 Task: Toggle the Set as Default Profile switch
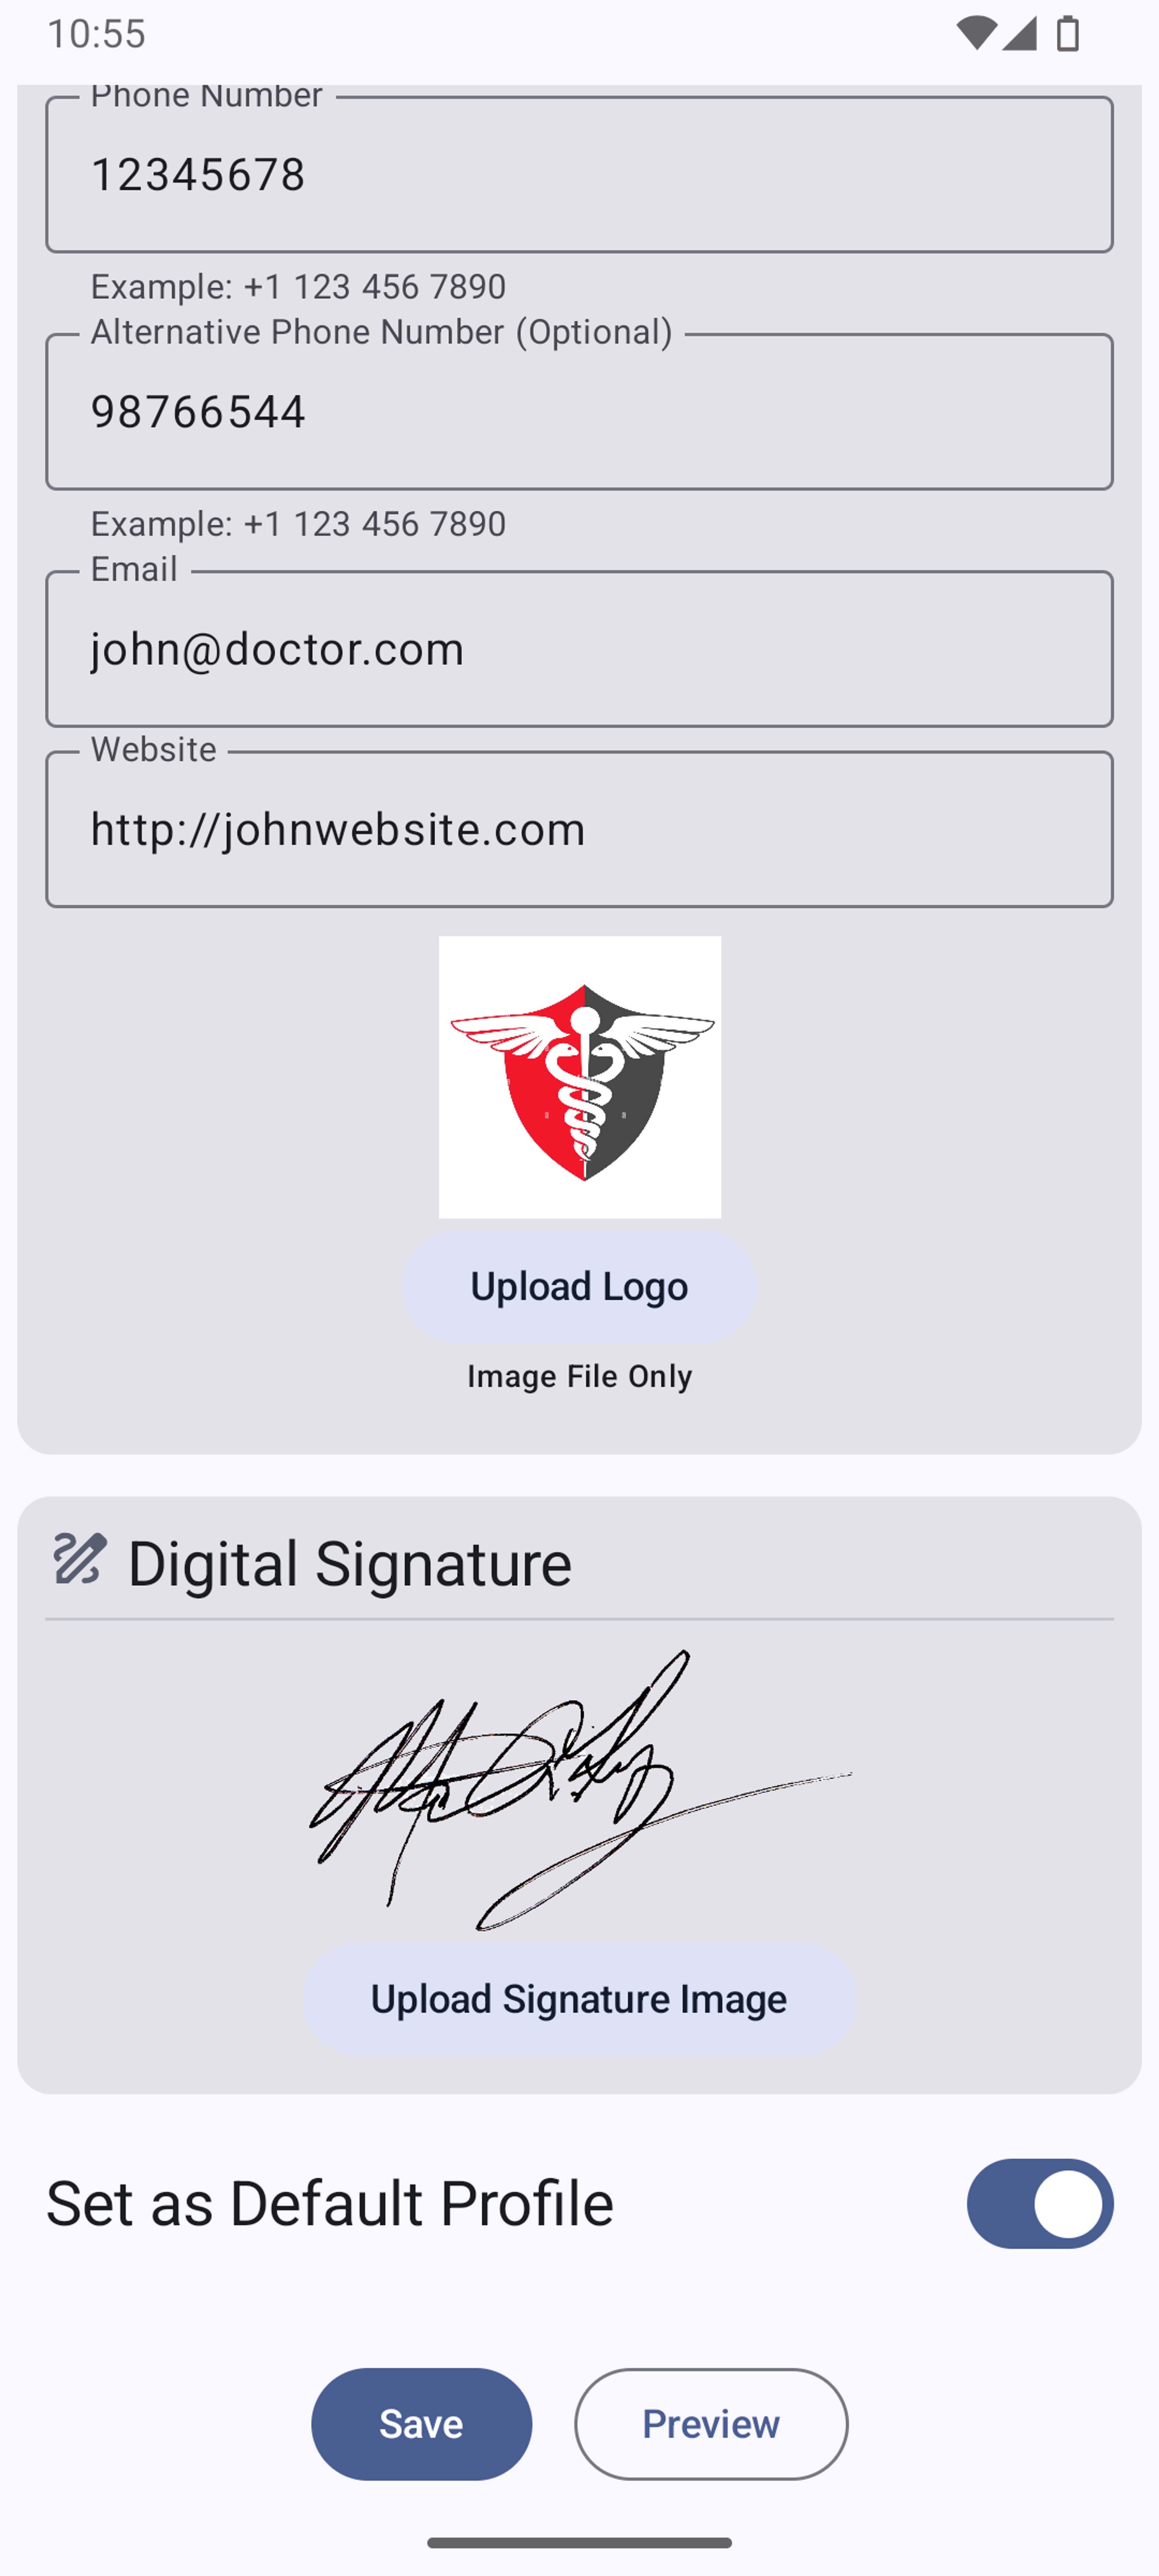[x=1039, y=2203]
